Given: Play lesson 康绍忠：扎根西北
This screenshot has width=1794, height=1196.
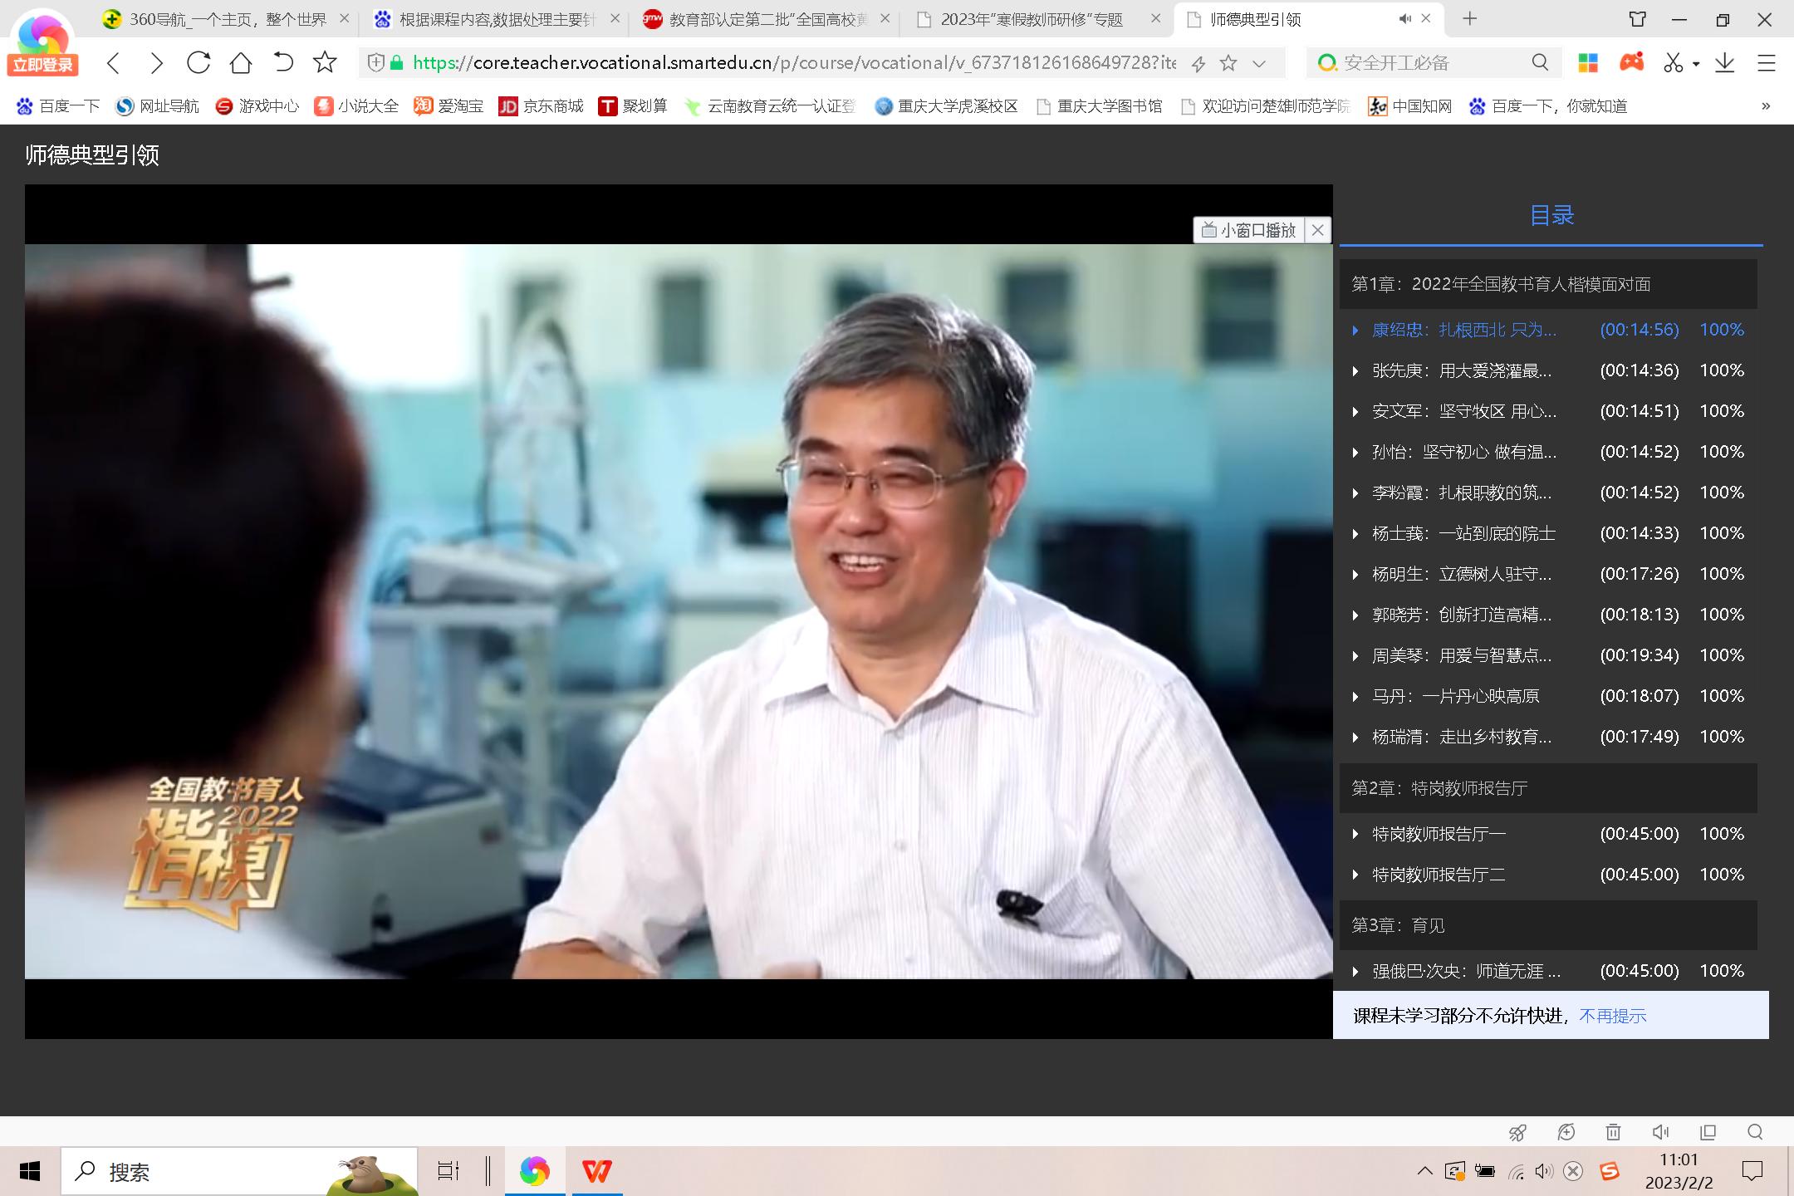Looking at the screenshot, I should (x=1548, y=330).
